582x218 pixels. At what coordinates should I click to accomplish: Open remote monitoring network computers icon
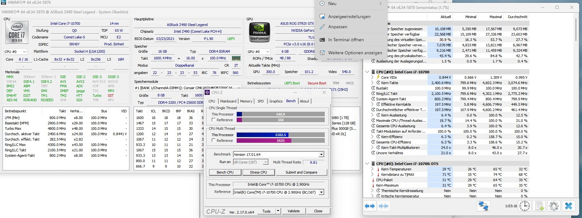point(483,206)
